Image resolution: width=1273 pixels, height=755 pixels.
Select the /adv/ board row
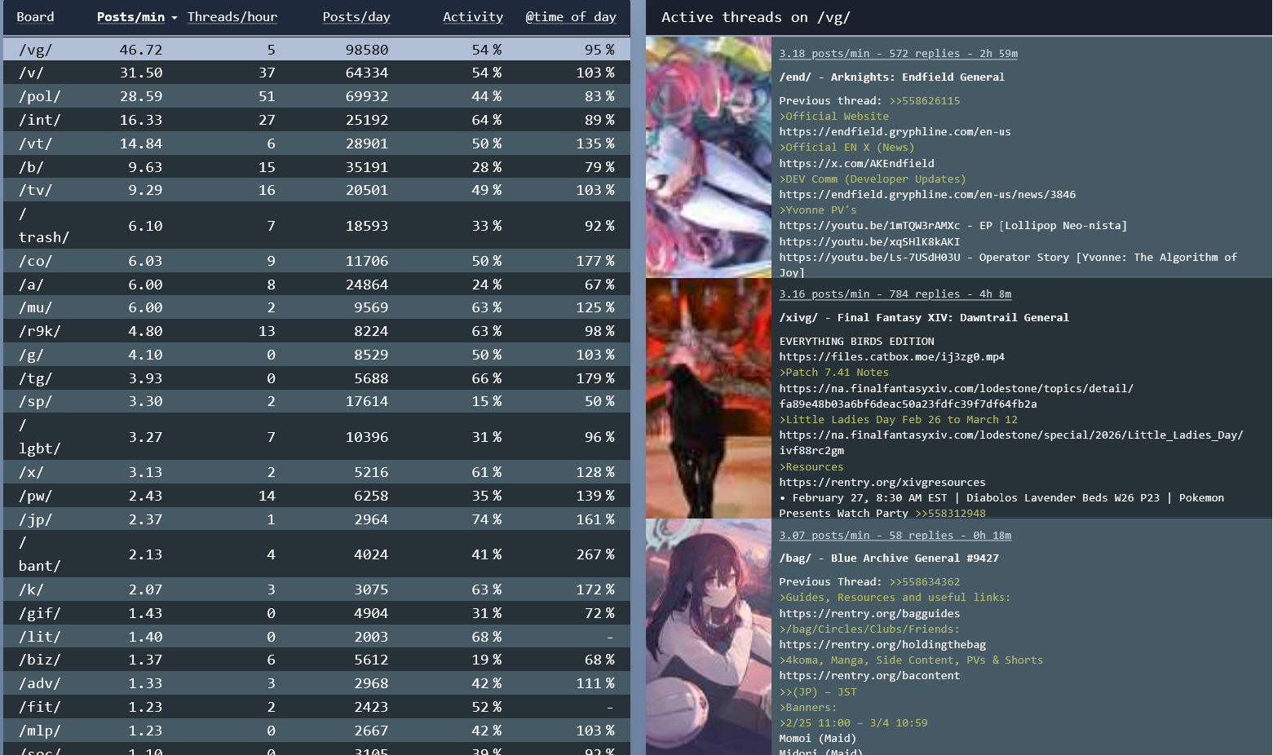[316, 683]
